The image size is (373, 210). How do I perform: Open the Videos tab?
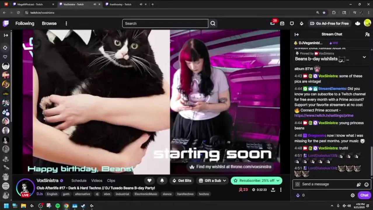click(97, 181)
